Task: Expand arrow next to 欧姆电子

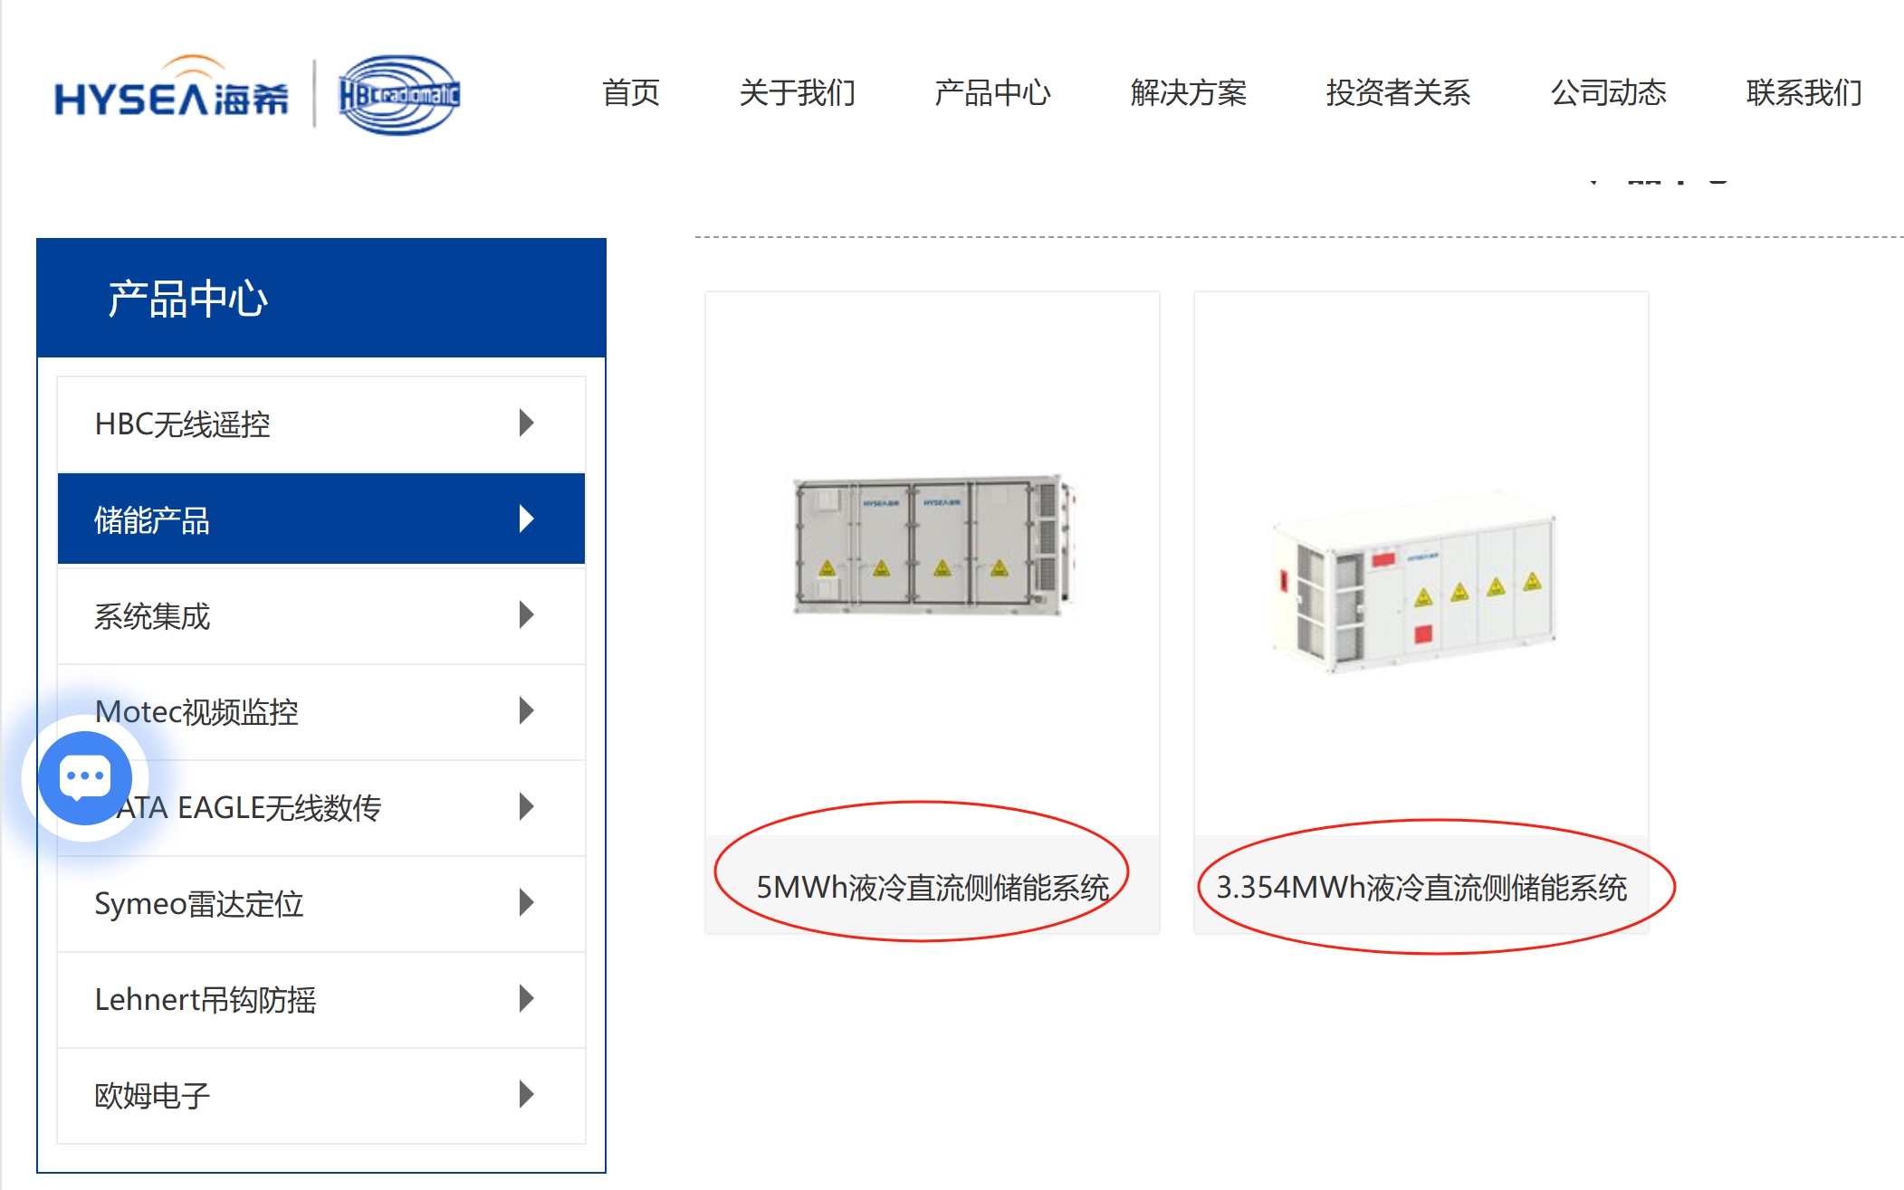Action: tap(526, 1094)
